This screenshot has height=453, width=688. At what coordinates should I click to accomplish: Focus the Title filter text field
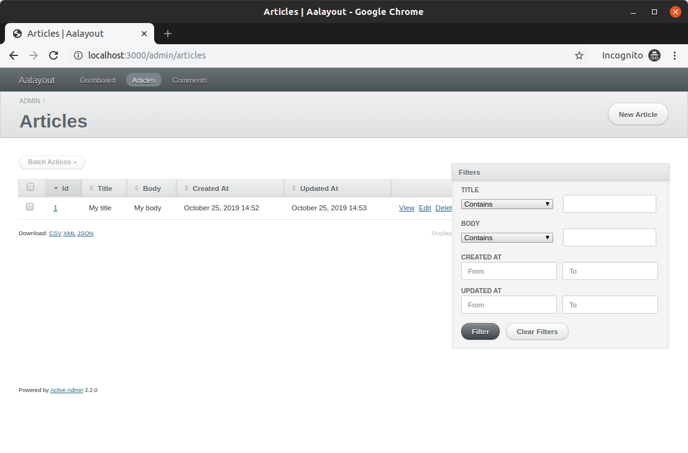coord(610,204)
